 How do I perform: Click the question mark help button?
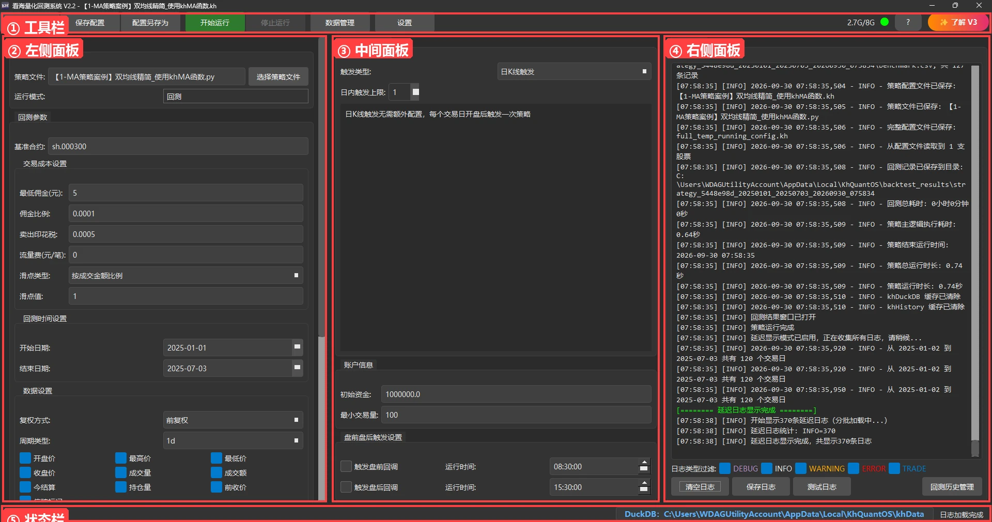[908, 22]
